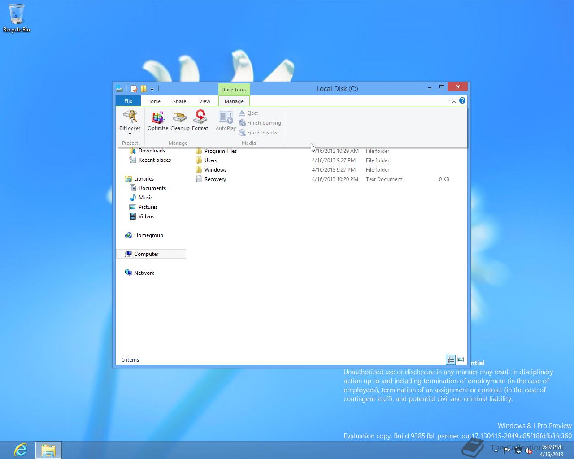Click File Explorer taskbar button
The height and width of the screenshot is (459, 574).
(48, 450)
